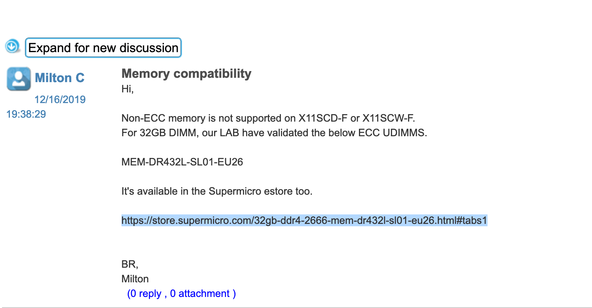Click the MEM-DR432L-SL01-EU26 part number text
This screenshot has height=308, width=592.
tap(182, 162)
